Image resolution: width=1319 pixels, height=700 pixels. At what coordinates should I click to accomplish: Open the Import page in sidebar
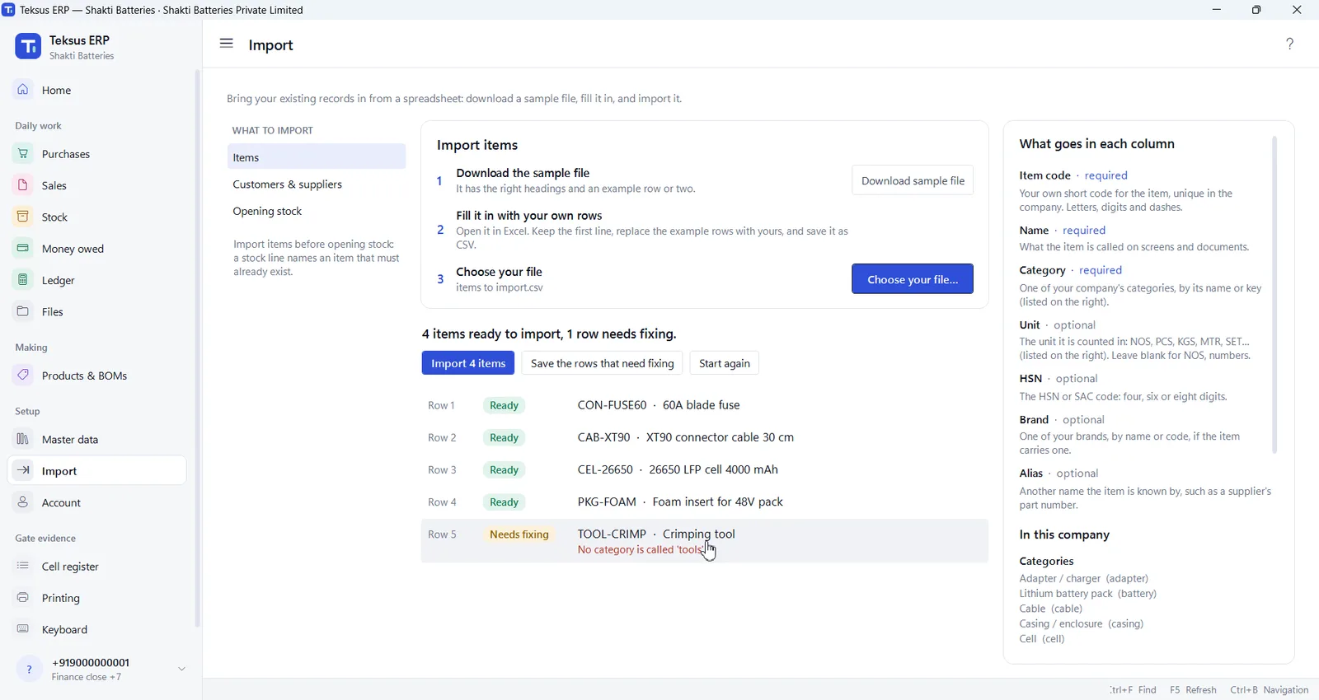coord(97,471)
